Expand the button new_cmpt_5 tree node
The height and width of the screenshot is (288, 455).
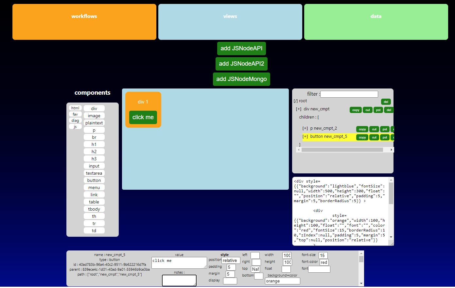tap(305, 136)
